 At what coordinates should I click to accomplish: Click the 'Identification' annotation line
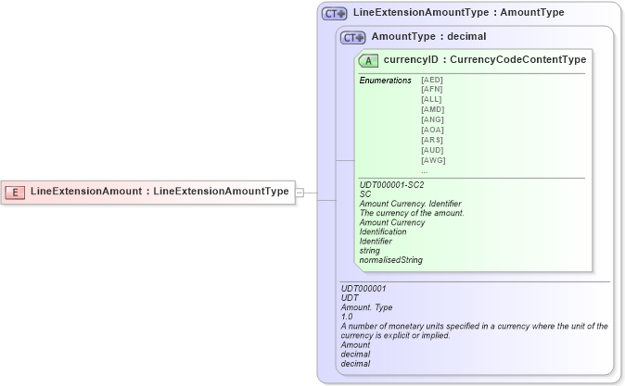(x=383, y=232)
